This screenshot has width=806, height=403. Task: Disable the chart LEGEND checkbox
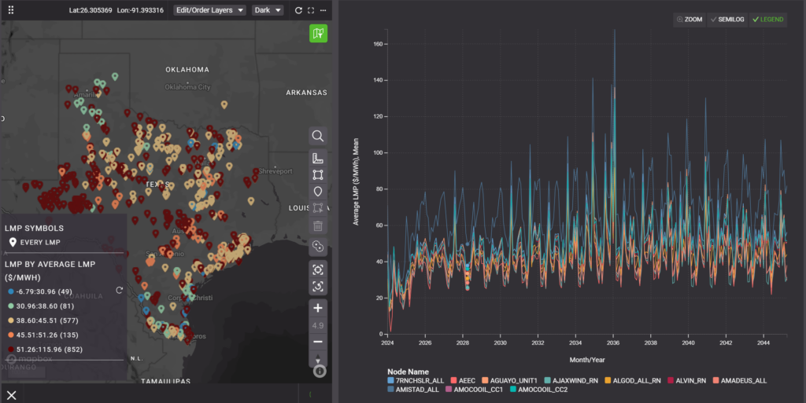(767, 19)
